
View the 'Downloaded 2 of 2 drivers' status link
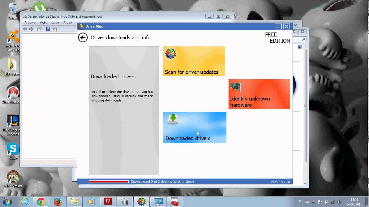point(162,182)
